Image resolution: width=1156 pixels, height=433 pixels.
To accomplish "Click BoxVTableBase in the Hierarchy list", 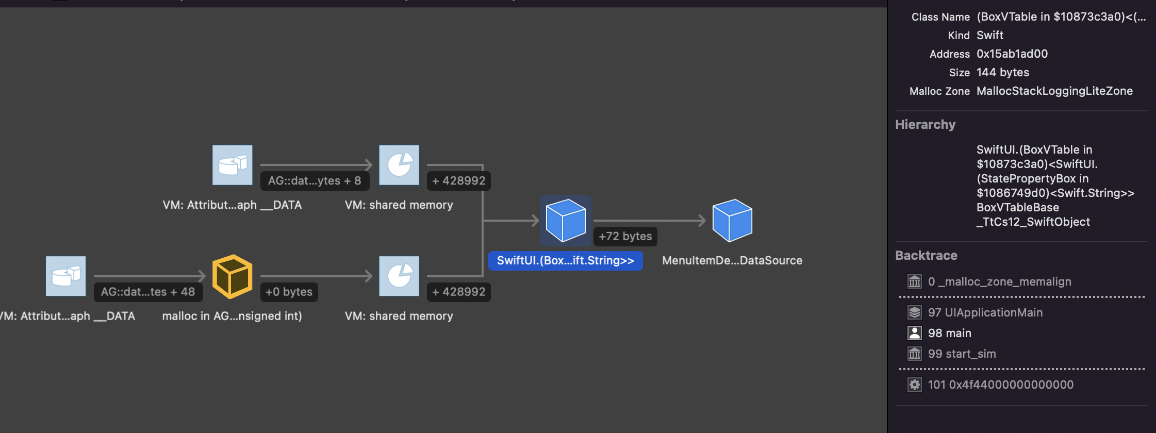I will 1017,208.
